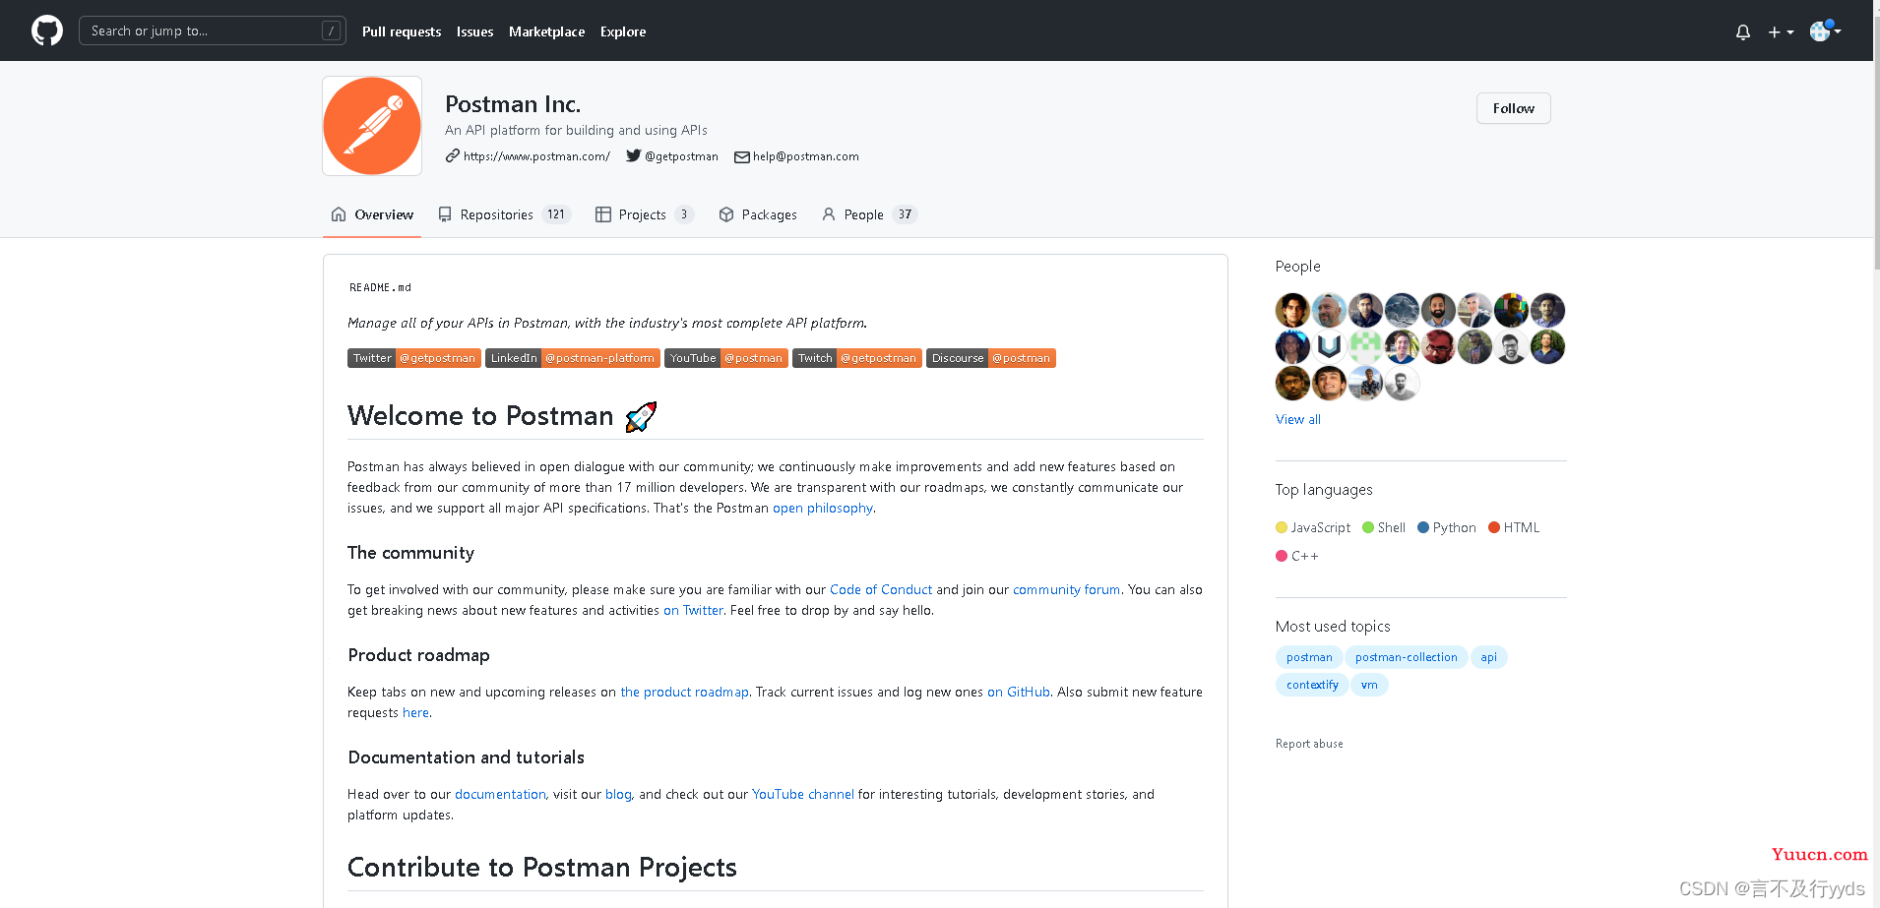Click the YouTube @postman badge
Screen dimensions: 1880x908
tap(726, 358)
